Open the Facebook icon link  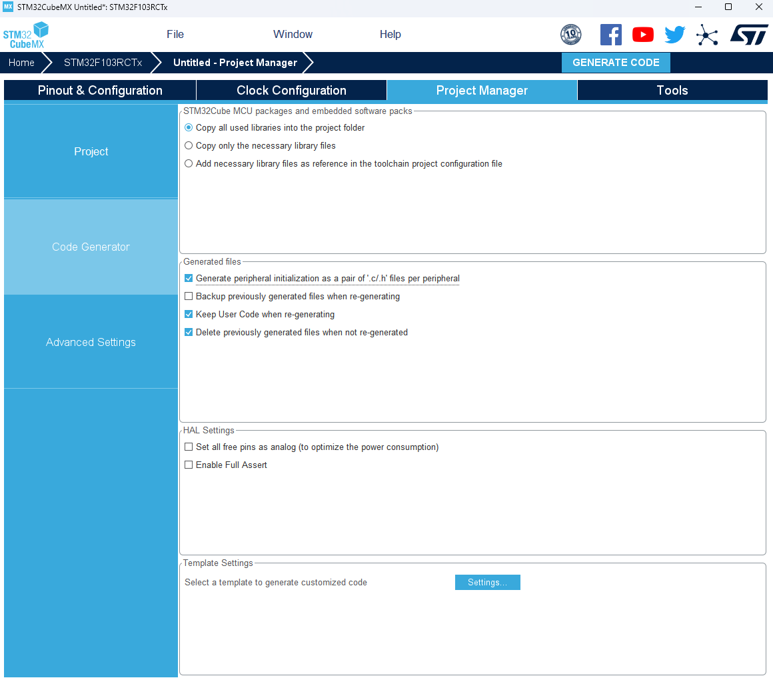coord(611,35)
